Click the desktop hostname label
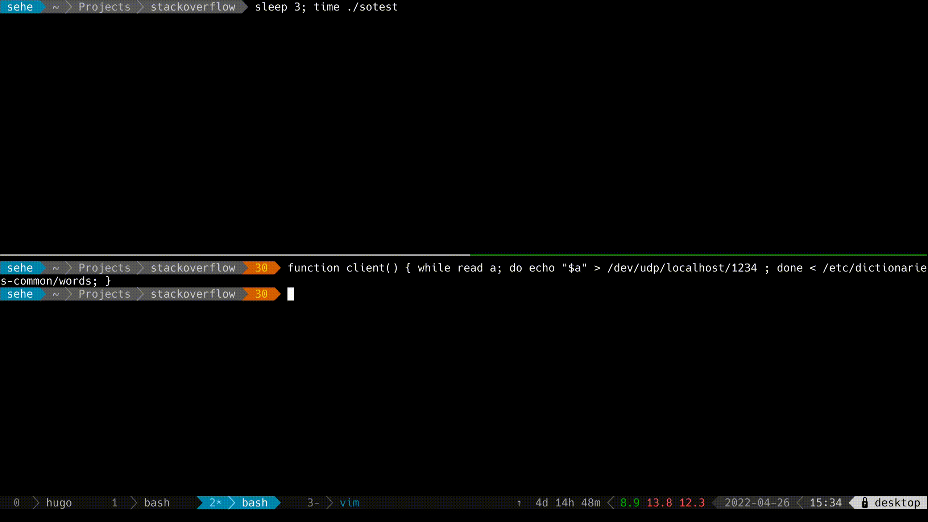Viewport: 928px width, 522px height. [x=897, y=503]
